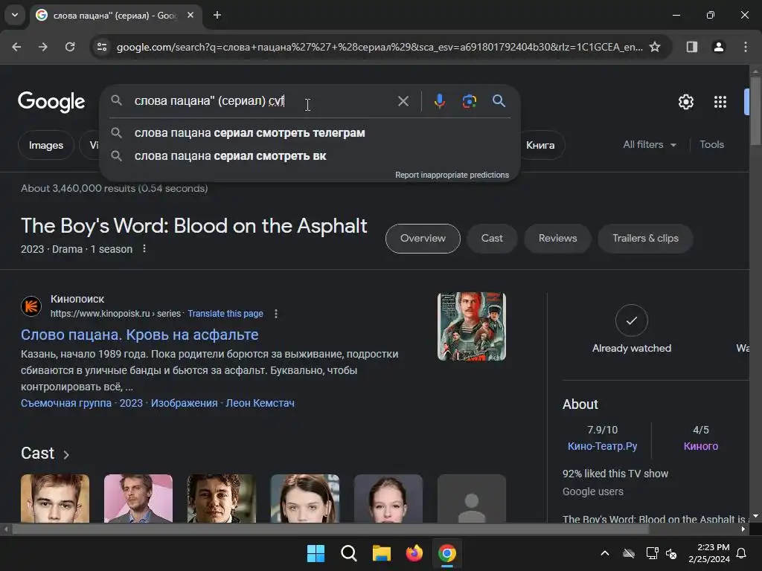The image size is (762, 571).
Task: Open a new browser tab
Action: point(217,15)
